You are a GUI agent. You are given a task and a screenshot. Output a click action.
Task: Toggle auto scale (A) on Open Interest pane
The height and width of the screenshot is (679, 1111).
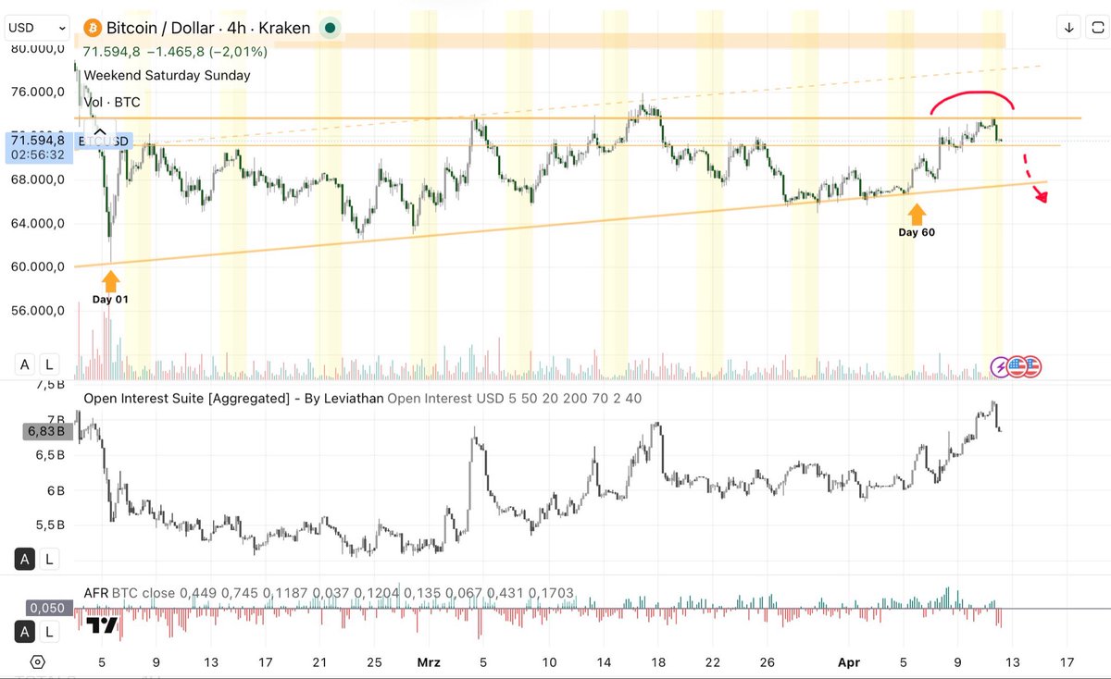25,559
